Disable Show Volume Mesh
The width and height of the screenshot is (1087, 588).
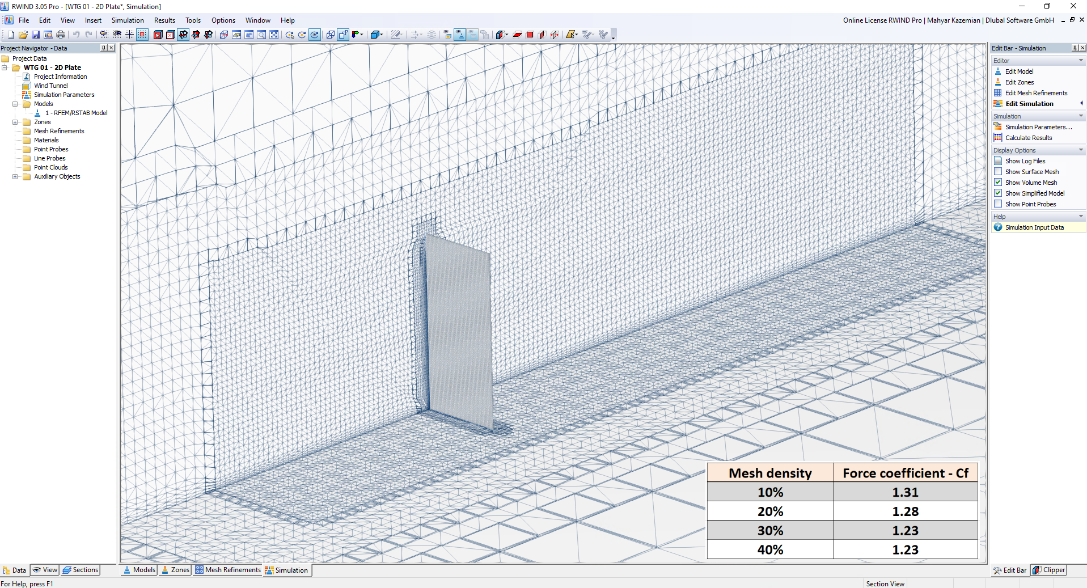(998, 182)
